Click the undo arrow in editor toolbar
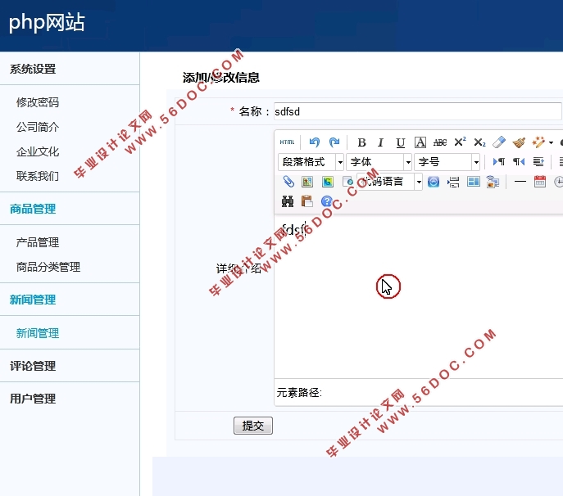Image resolution: width=563 pixels, height=496 pixels. (x=315, y=142)
